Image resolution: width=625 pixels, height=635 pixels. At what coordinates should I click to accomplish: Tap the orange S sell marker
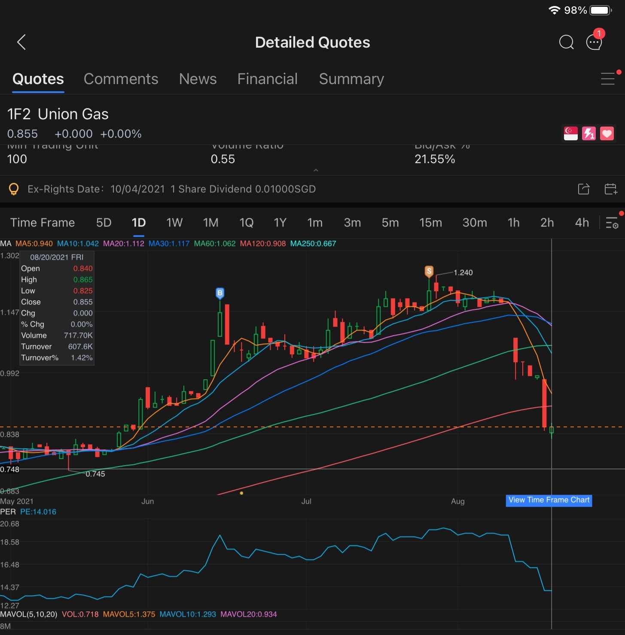coord(429,272)
